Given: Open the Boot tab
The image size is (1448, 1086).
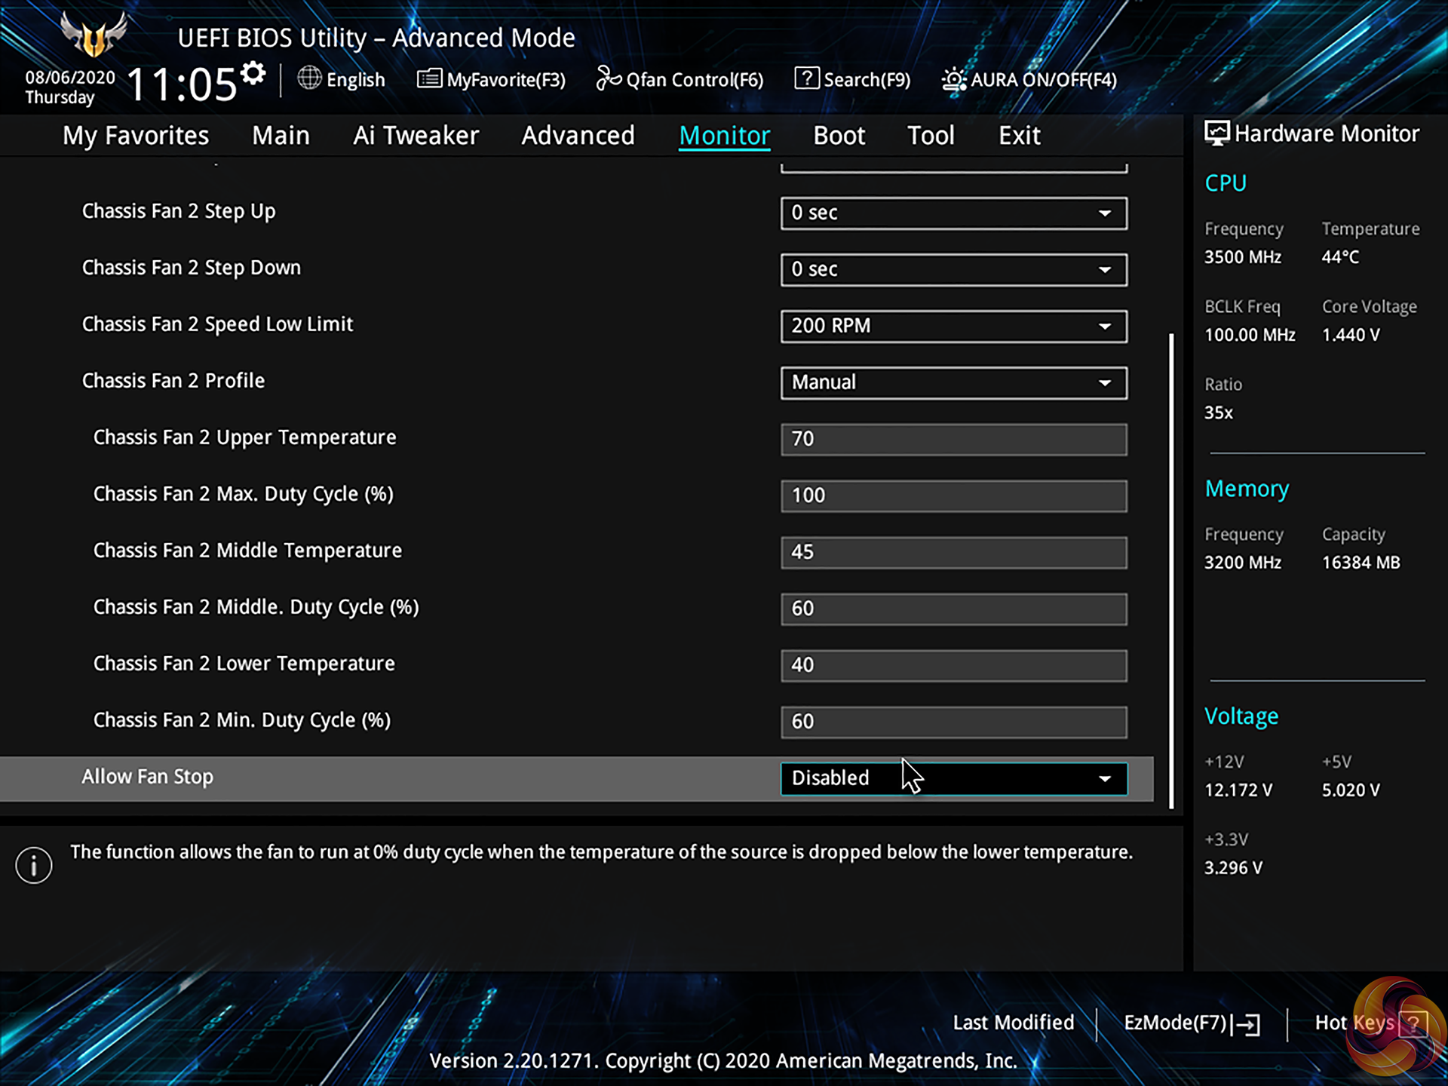Looking at the screenshot, I should [839, 136].
